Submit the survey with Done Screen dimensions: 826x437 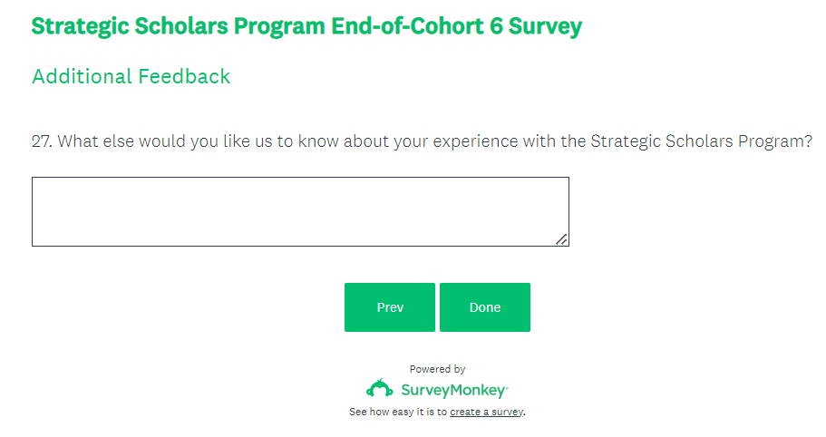pyautogui.click(x=485, y=307)
